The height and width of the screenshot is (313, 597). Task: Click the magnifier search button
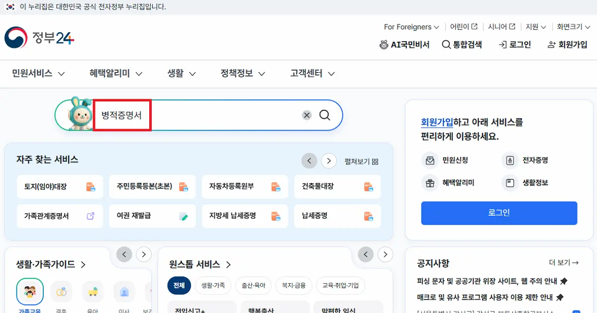pos(325,115)
